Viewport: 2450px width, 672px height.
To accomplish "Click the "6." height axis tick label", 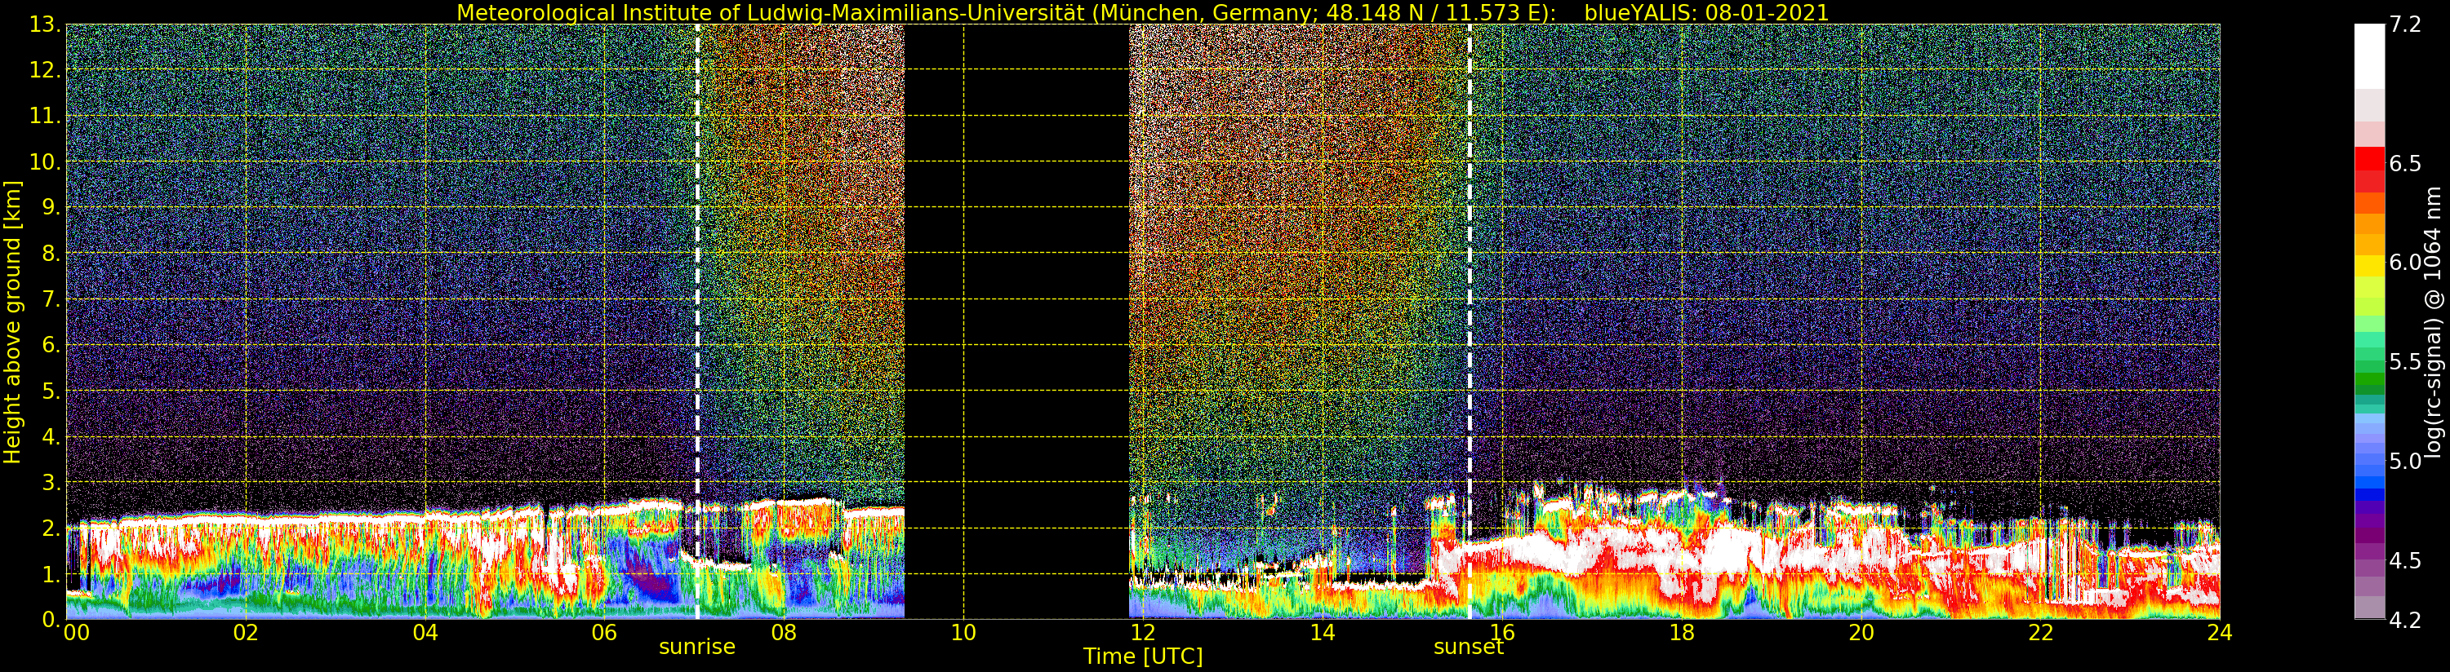I will tap(51, 345).
